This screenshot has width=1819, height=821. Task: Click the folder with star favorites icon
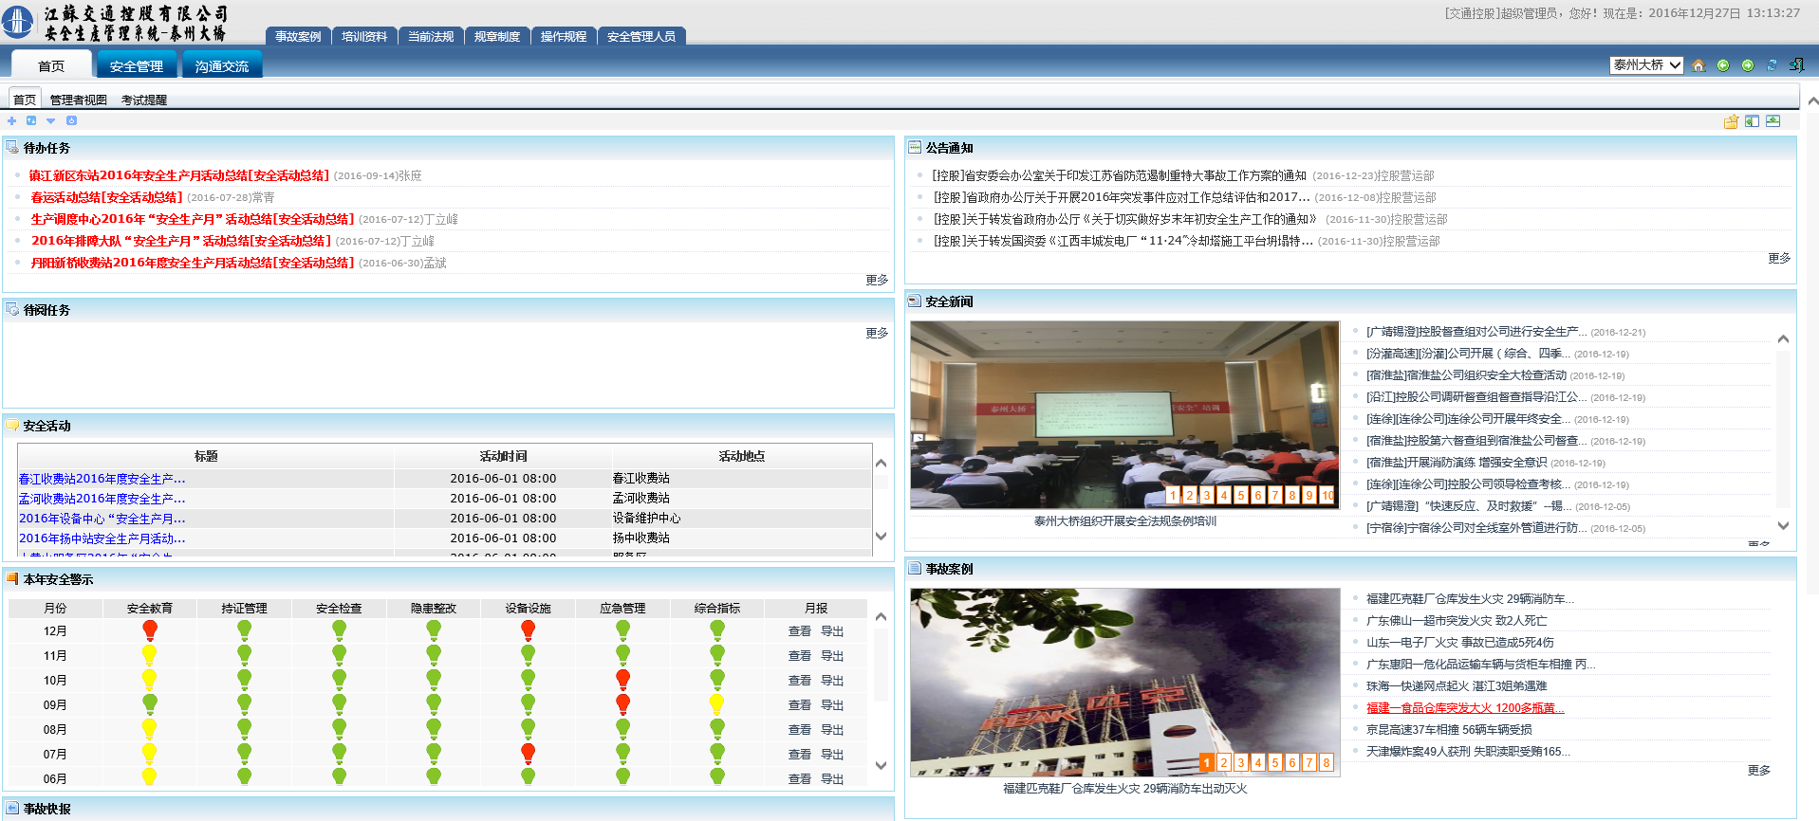[1731, 121]
